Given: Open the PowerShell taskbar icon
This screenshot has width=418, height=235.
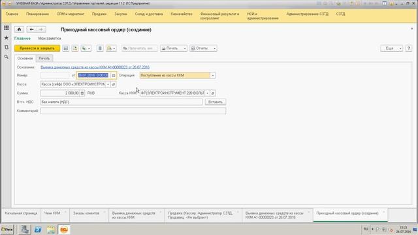Looking at the screenshot, I should click(x=38, y=229).
